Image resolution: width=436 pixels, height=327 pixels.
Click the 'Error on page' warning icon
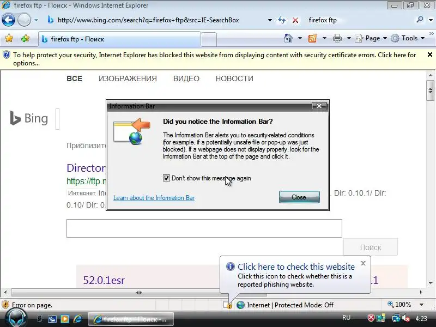(x=5, y=305)
